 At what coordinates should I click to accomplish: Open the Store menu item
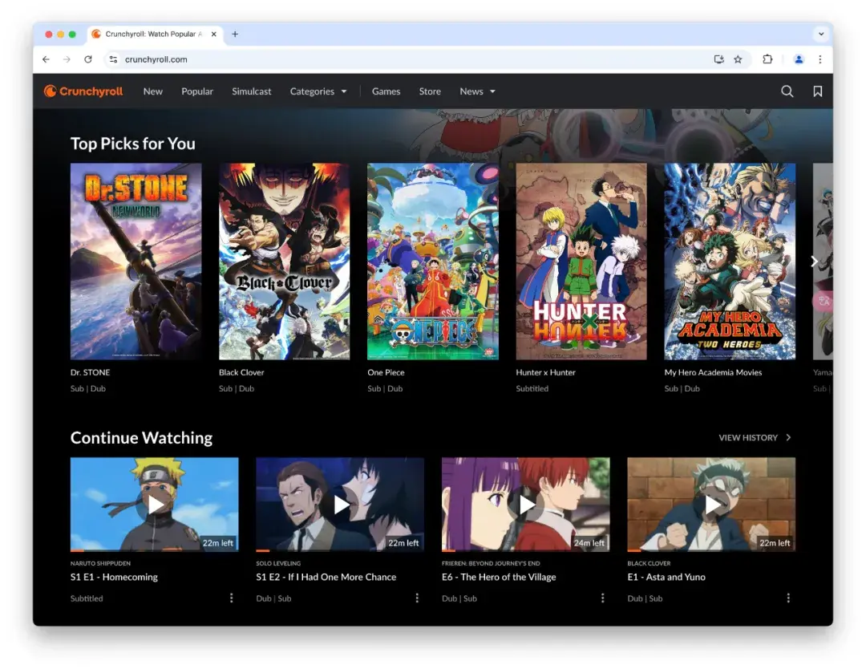pyautogui.click(x=430, y=91)
